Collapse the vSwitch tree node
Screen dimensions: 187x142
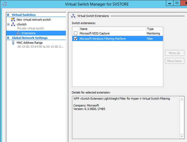(8, 24)
